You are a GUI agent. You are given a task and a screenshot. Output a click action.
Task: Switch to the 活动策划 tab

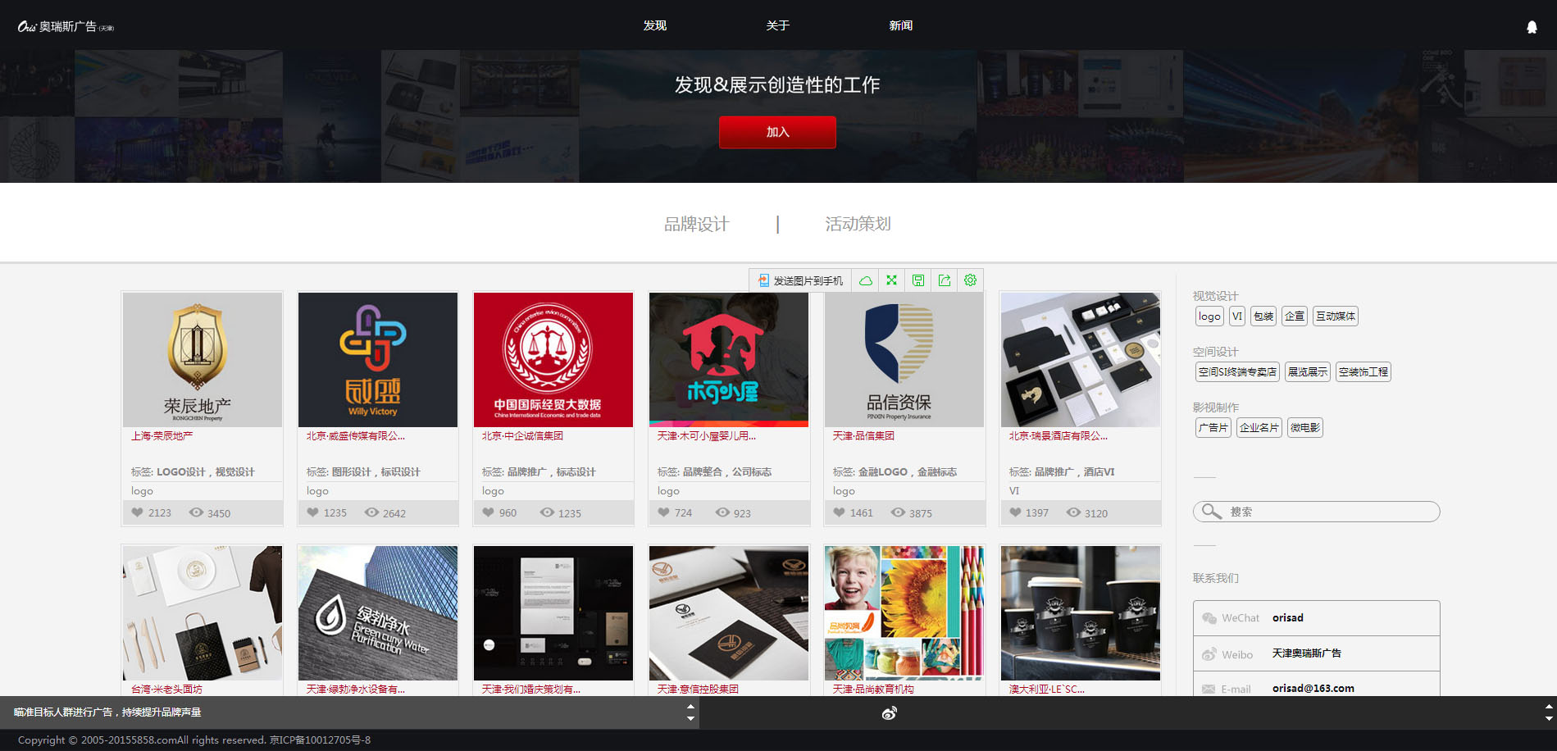[858, 224]
